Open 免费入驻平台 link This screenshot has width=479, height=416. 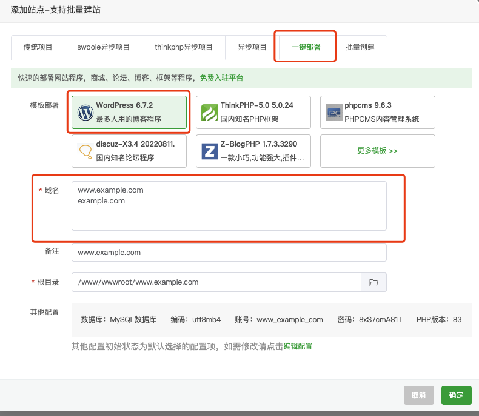(x=221, y=78)
